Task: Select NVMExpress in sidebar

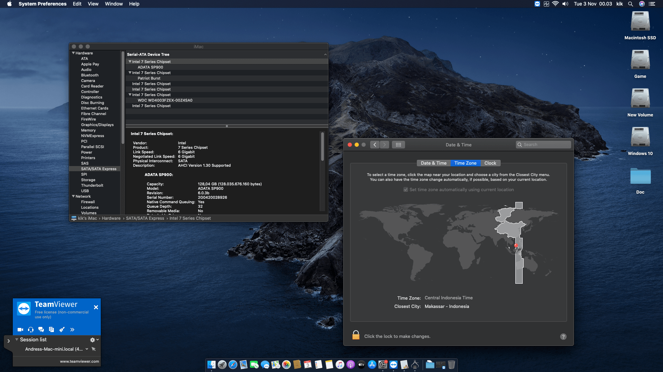Action: [93, 136]
